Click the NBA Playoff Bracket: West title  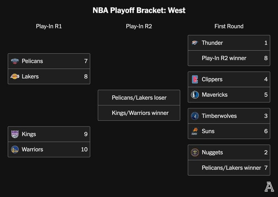tap(139, 10)
